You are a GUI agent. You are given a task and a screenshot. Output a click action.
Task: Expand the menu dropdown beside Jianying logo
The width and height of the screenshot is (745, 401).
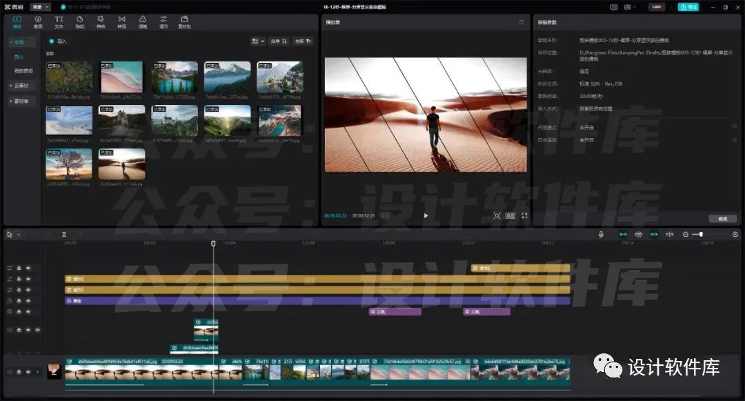(x=41, y=7)
